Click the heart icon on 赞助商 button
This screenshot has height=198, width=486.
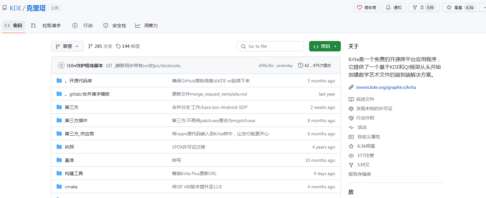[x=360, y=7]
